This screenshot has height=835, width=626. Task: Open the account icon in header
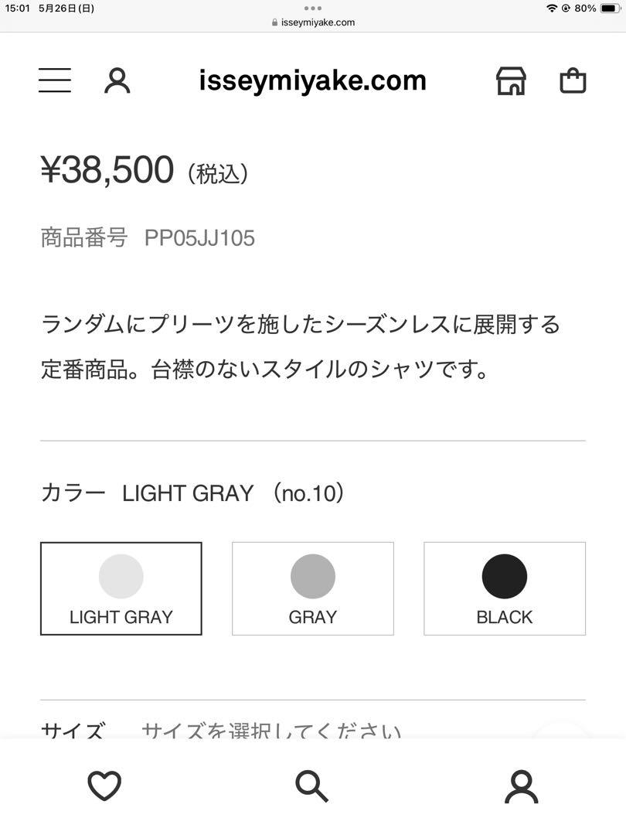point(117,81)
